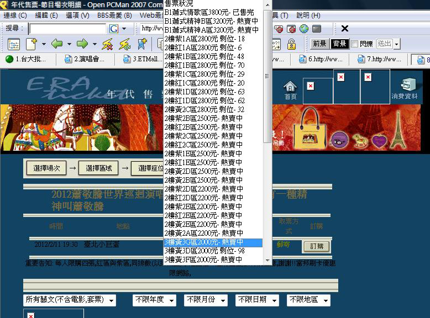Click the 送出 send button
Screen dimensions: 430x318
click(384, 44)
